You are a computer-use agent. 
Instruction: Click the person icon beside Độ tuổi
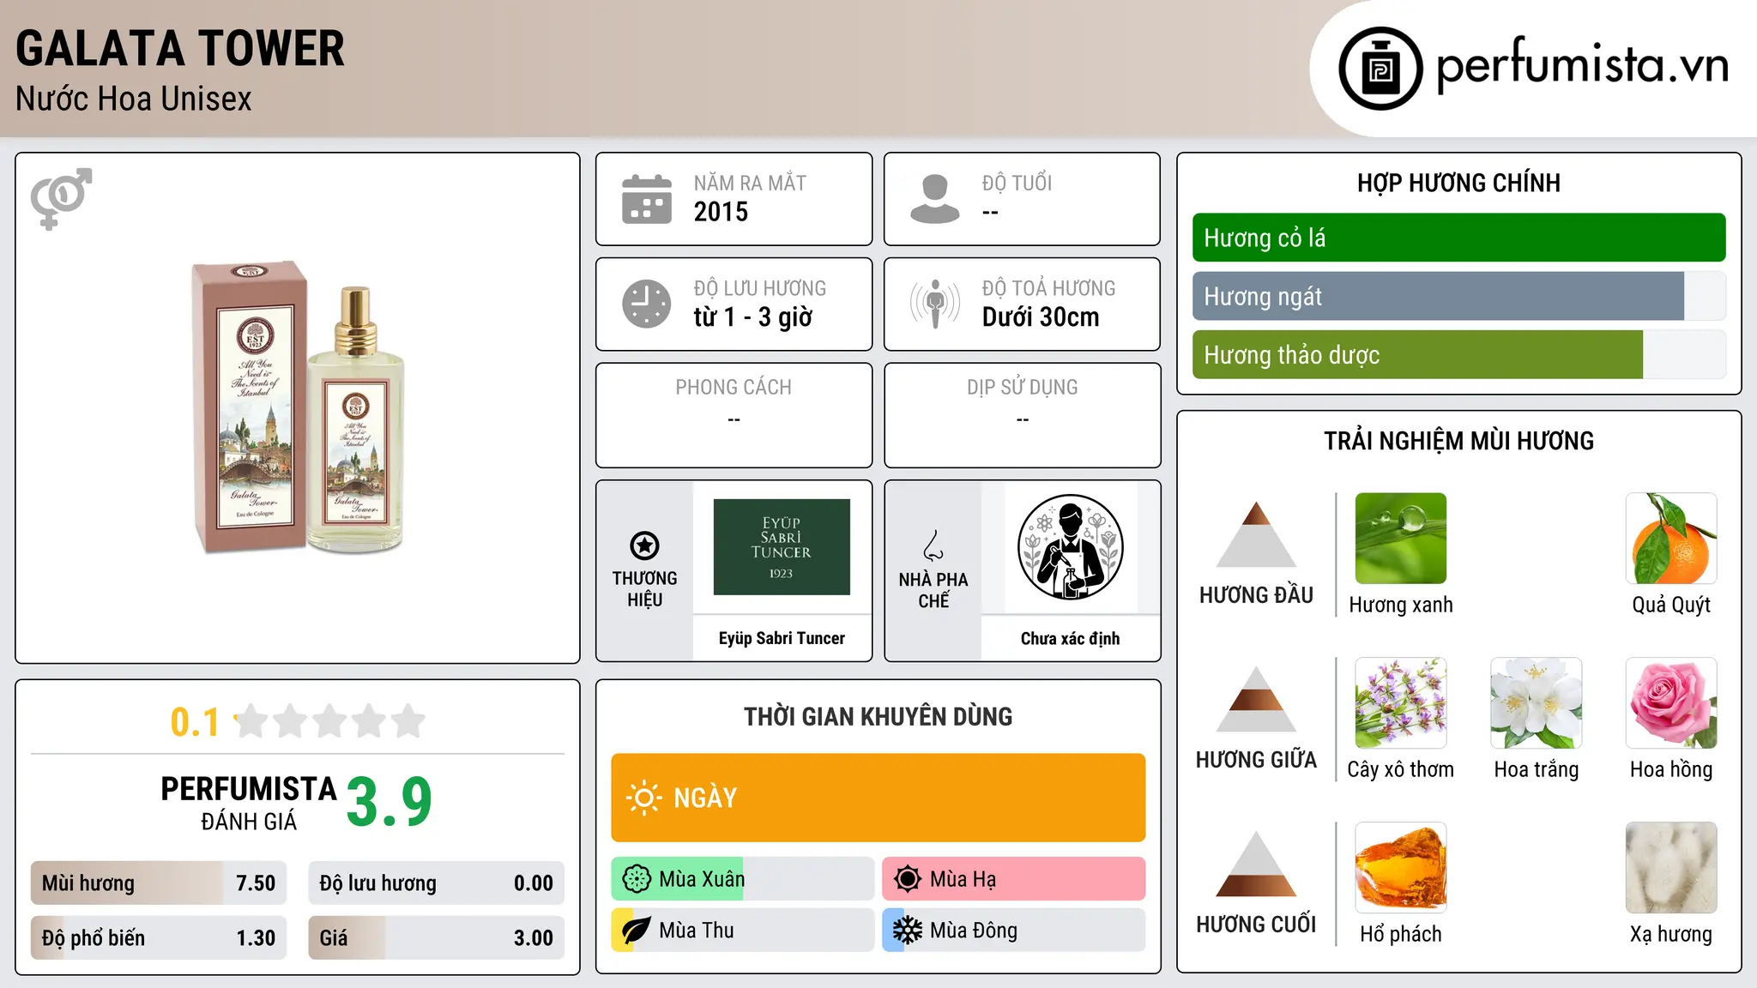pos(935,199)
